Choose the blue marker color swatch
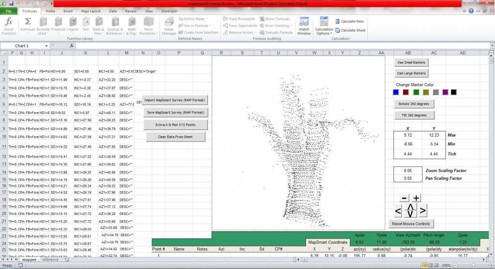This screenshot has width=495, height=269. coord(396,92)
